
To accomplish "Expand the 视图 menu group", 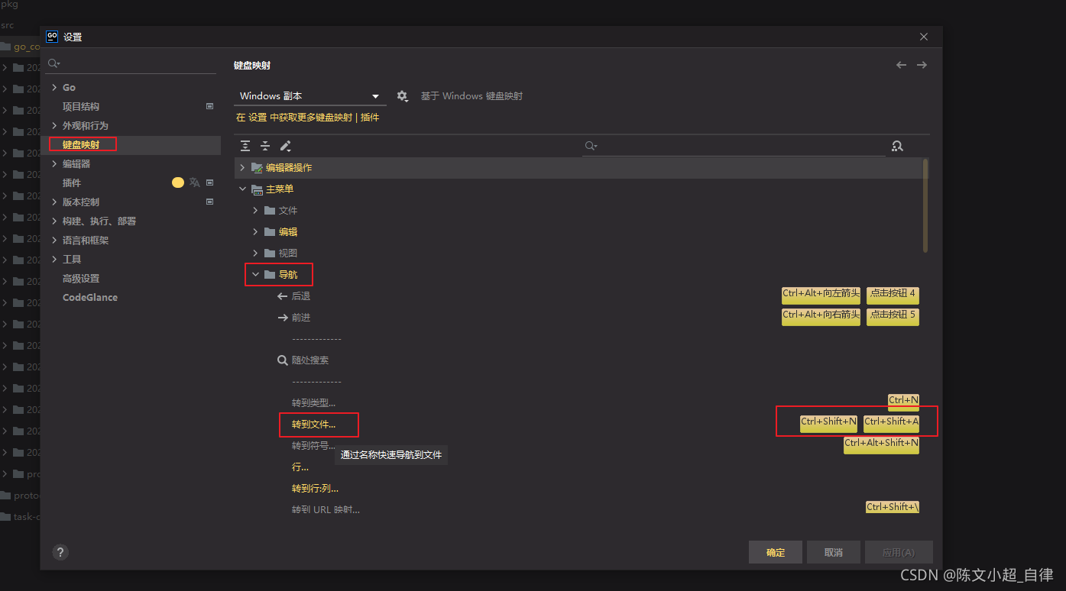I will click(255, 253).
